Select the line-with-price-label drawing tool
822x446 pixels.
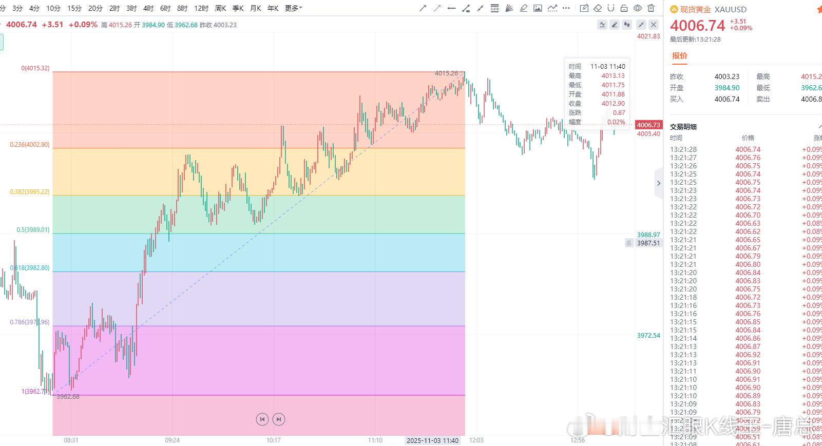466,8
